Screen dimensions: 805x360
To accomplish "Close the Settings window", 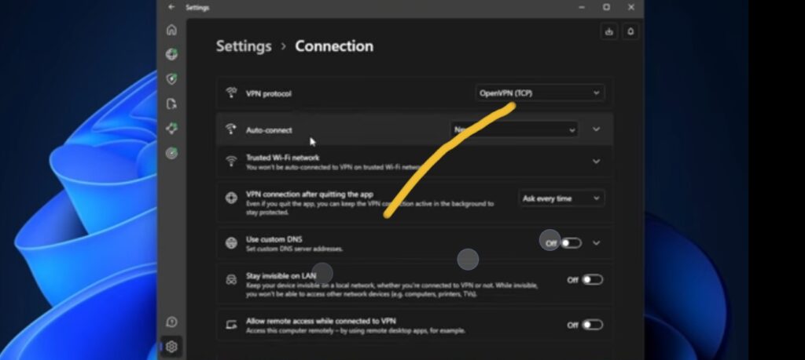I will pos(631,7).
